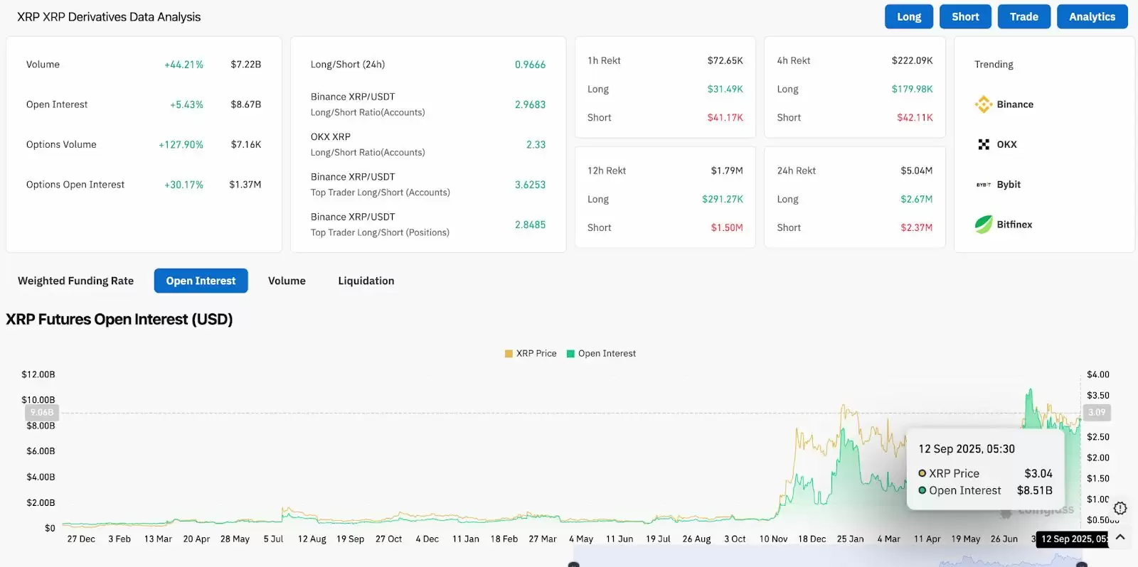The image size is (1138, 567).
Task: Click the 12 Sep 2025 date marker on x-axis
Action: pos(1073,539)
